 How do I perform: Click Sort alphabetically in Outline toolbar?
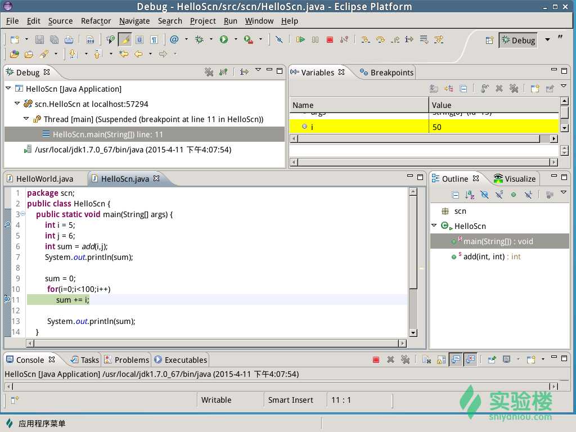470,195
